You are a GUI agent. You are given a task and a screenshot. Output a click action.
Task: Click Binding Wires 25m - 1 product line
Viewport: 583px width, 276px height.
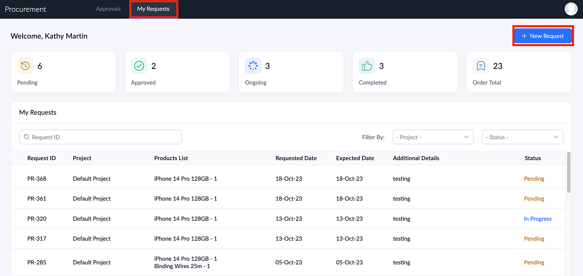182,266
